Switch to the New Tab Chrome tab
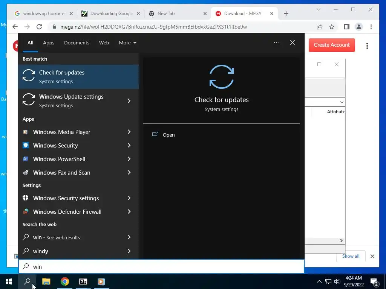This screenshot has width=386, height=289. pos(178,14)
